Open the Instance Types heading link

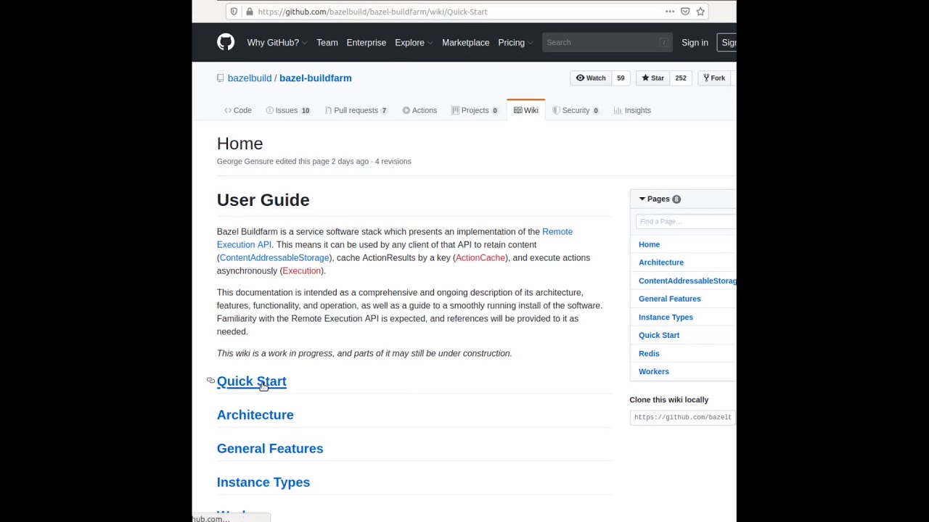(263, 482)
